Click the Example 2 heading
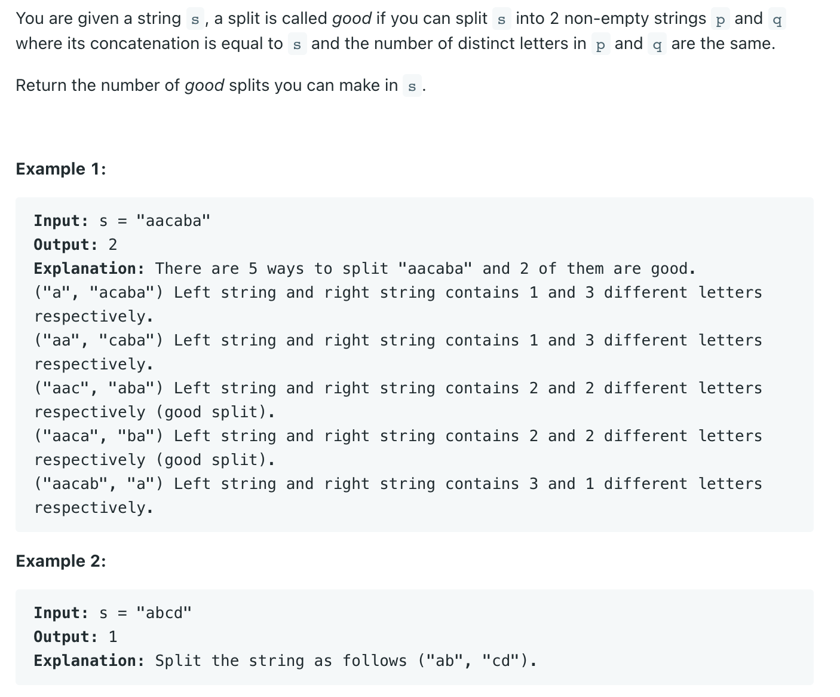Viewport: 840px width, 697px height. (61, 561)
